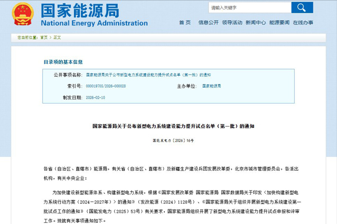Open the 信息公开 navigation menu

pos(209,22)
